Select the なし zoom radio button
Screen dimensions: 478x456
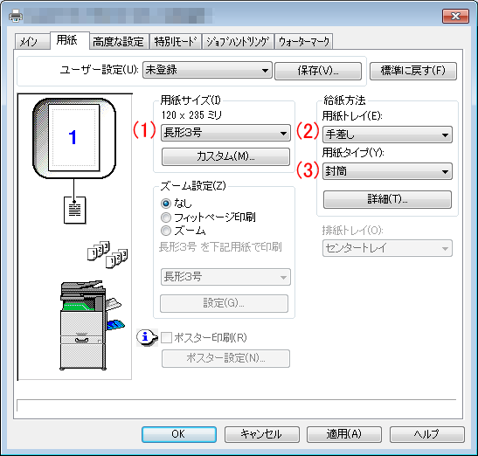coord(166,204)
